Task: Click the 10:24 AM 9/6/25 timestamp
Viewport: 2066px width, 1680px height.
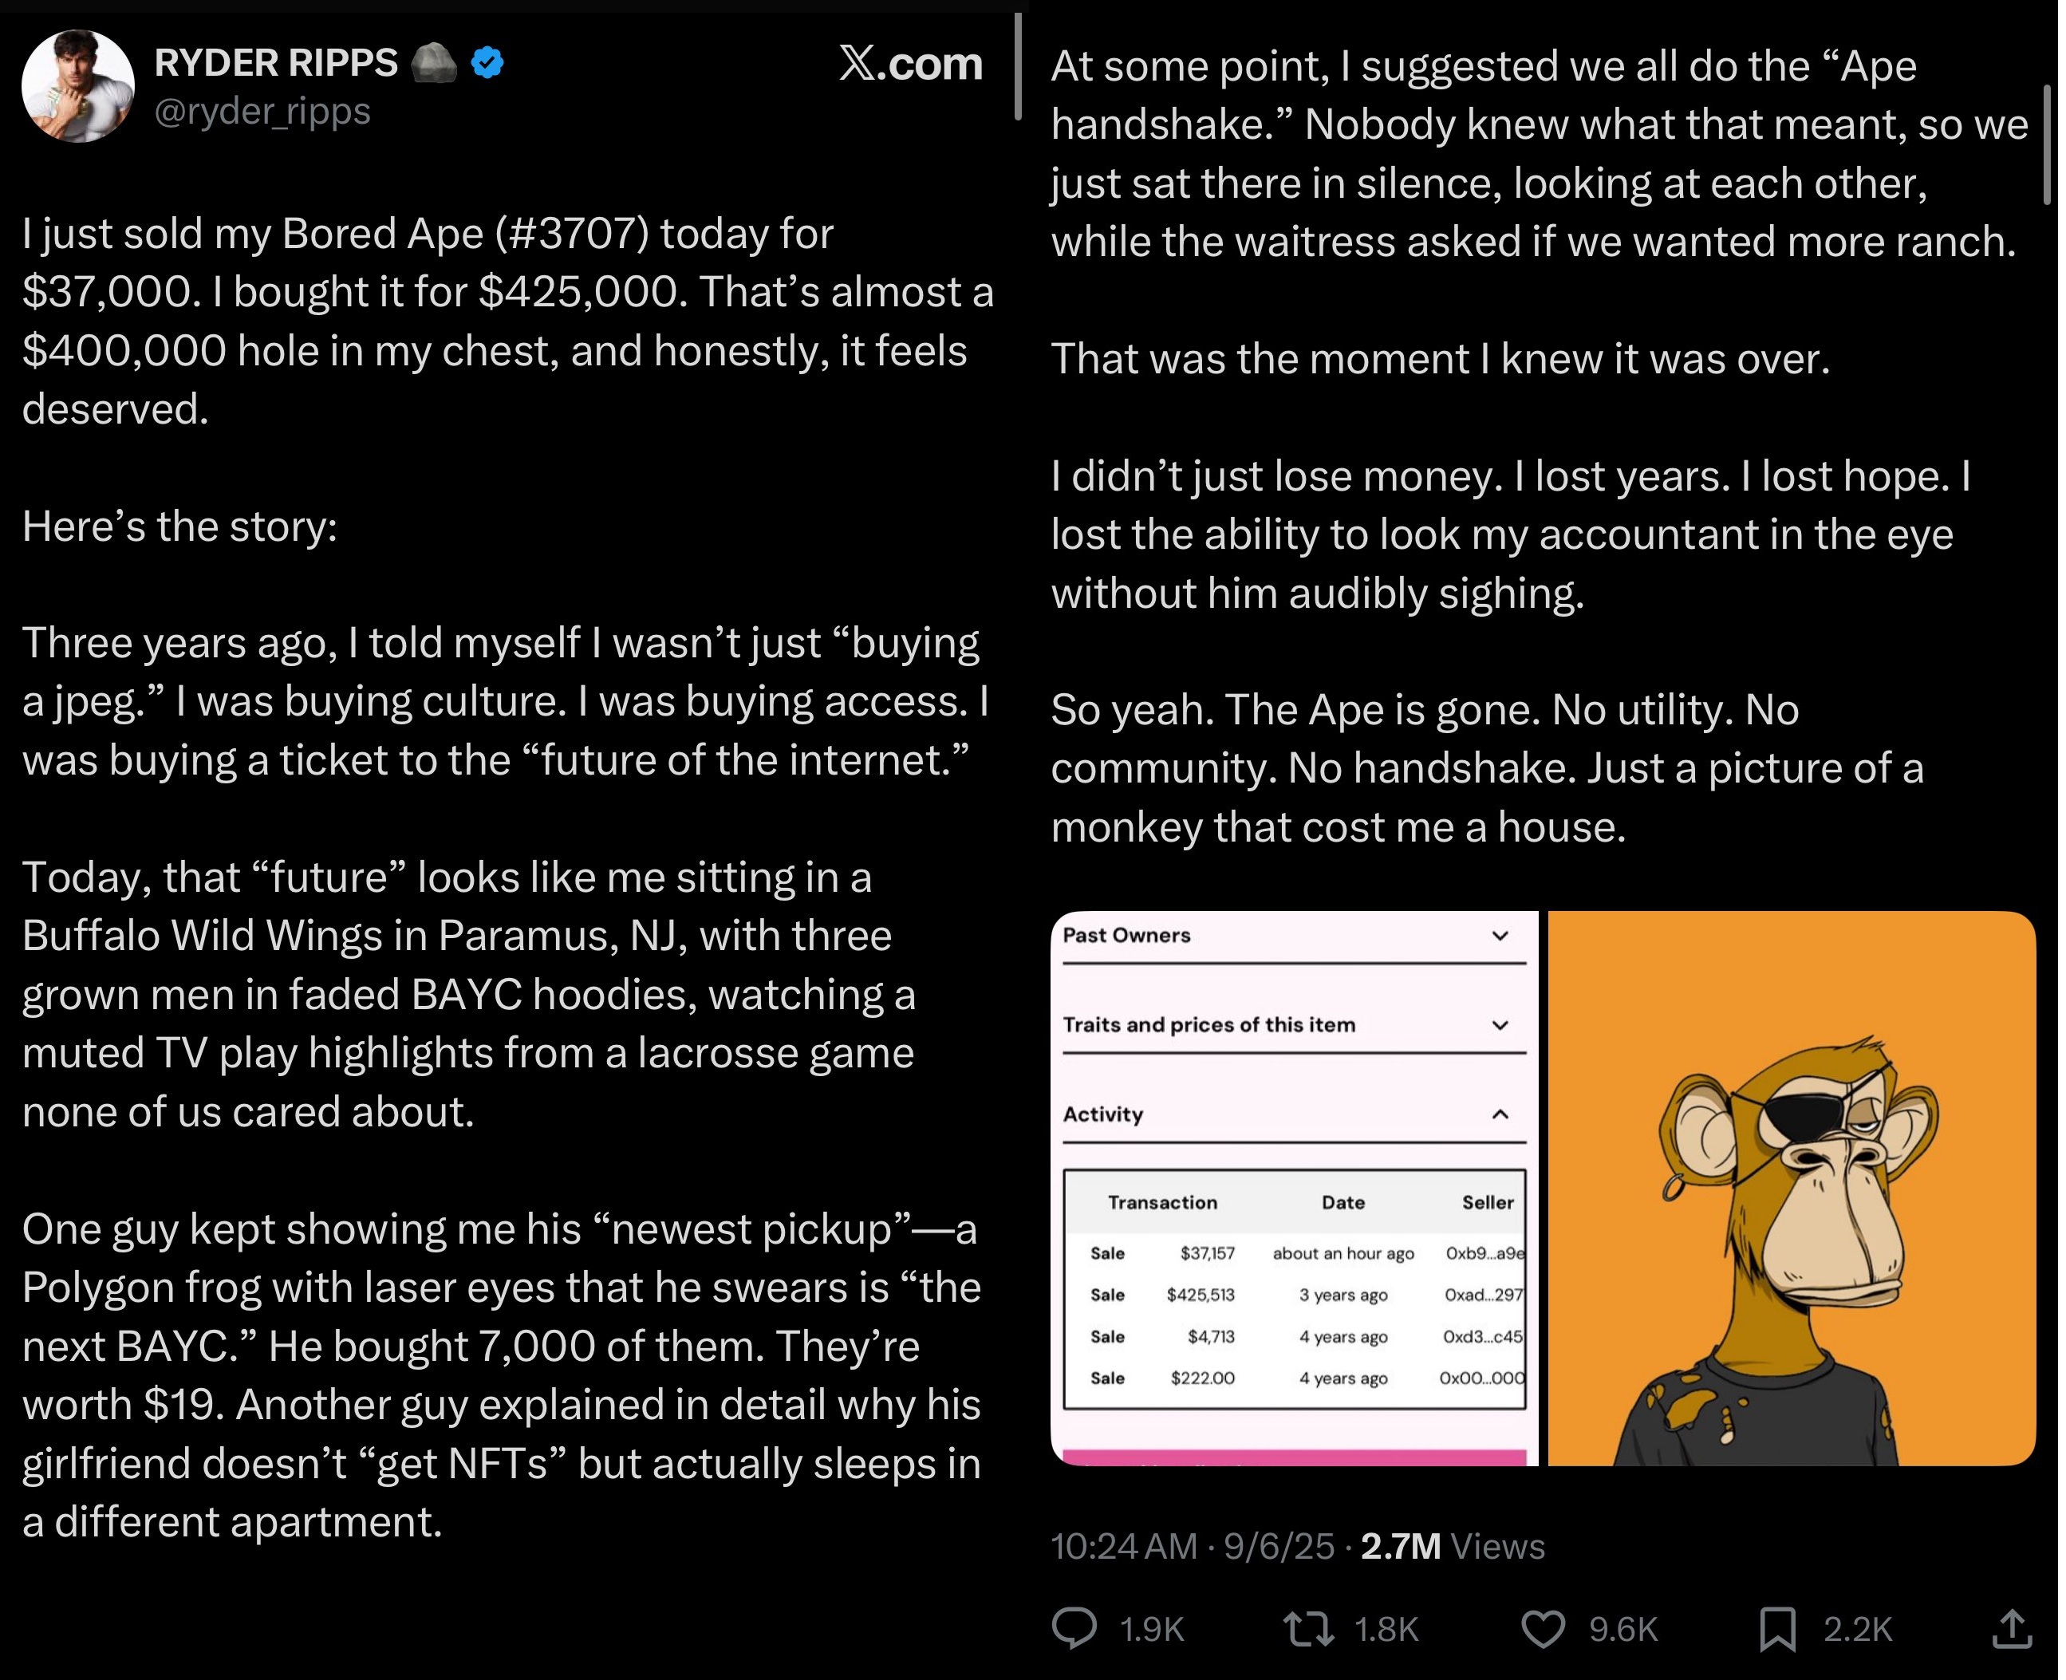Action: coord(1193,1547)
